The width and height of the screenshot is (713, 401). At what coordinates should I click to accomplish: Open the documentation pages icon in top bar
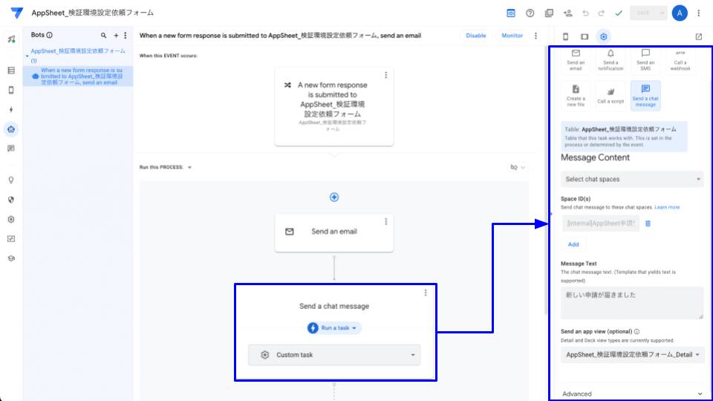coord(549,13)
